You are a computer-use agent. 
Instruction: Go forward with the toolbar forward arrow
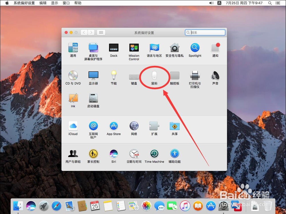(x=91, y=33)
